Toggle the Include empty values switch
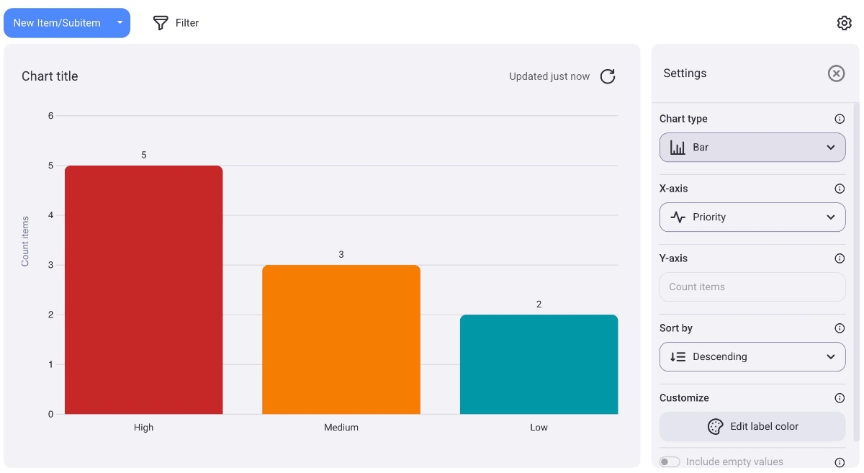Screen dimensions: 864x473 pyautogui.click(x=670, y=461)
